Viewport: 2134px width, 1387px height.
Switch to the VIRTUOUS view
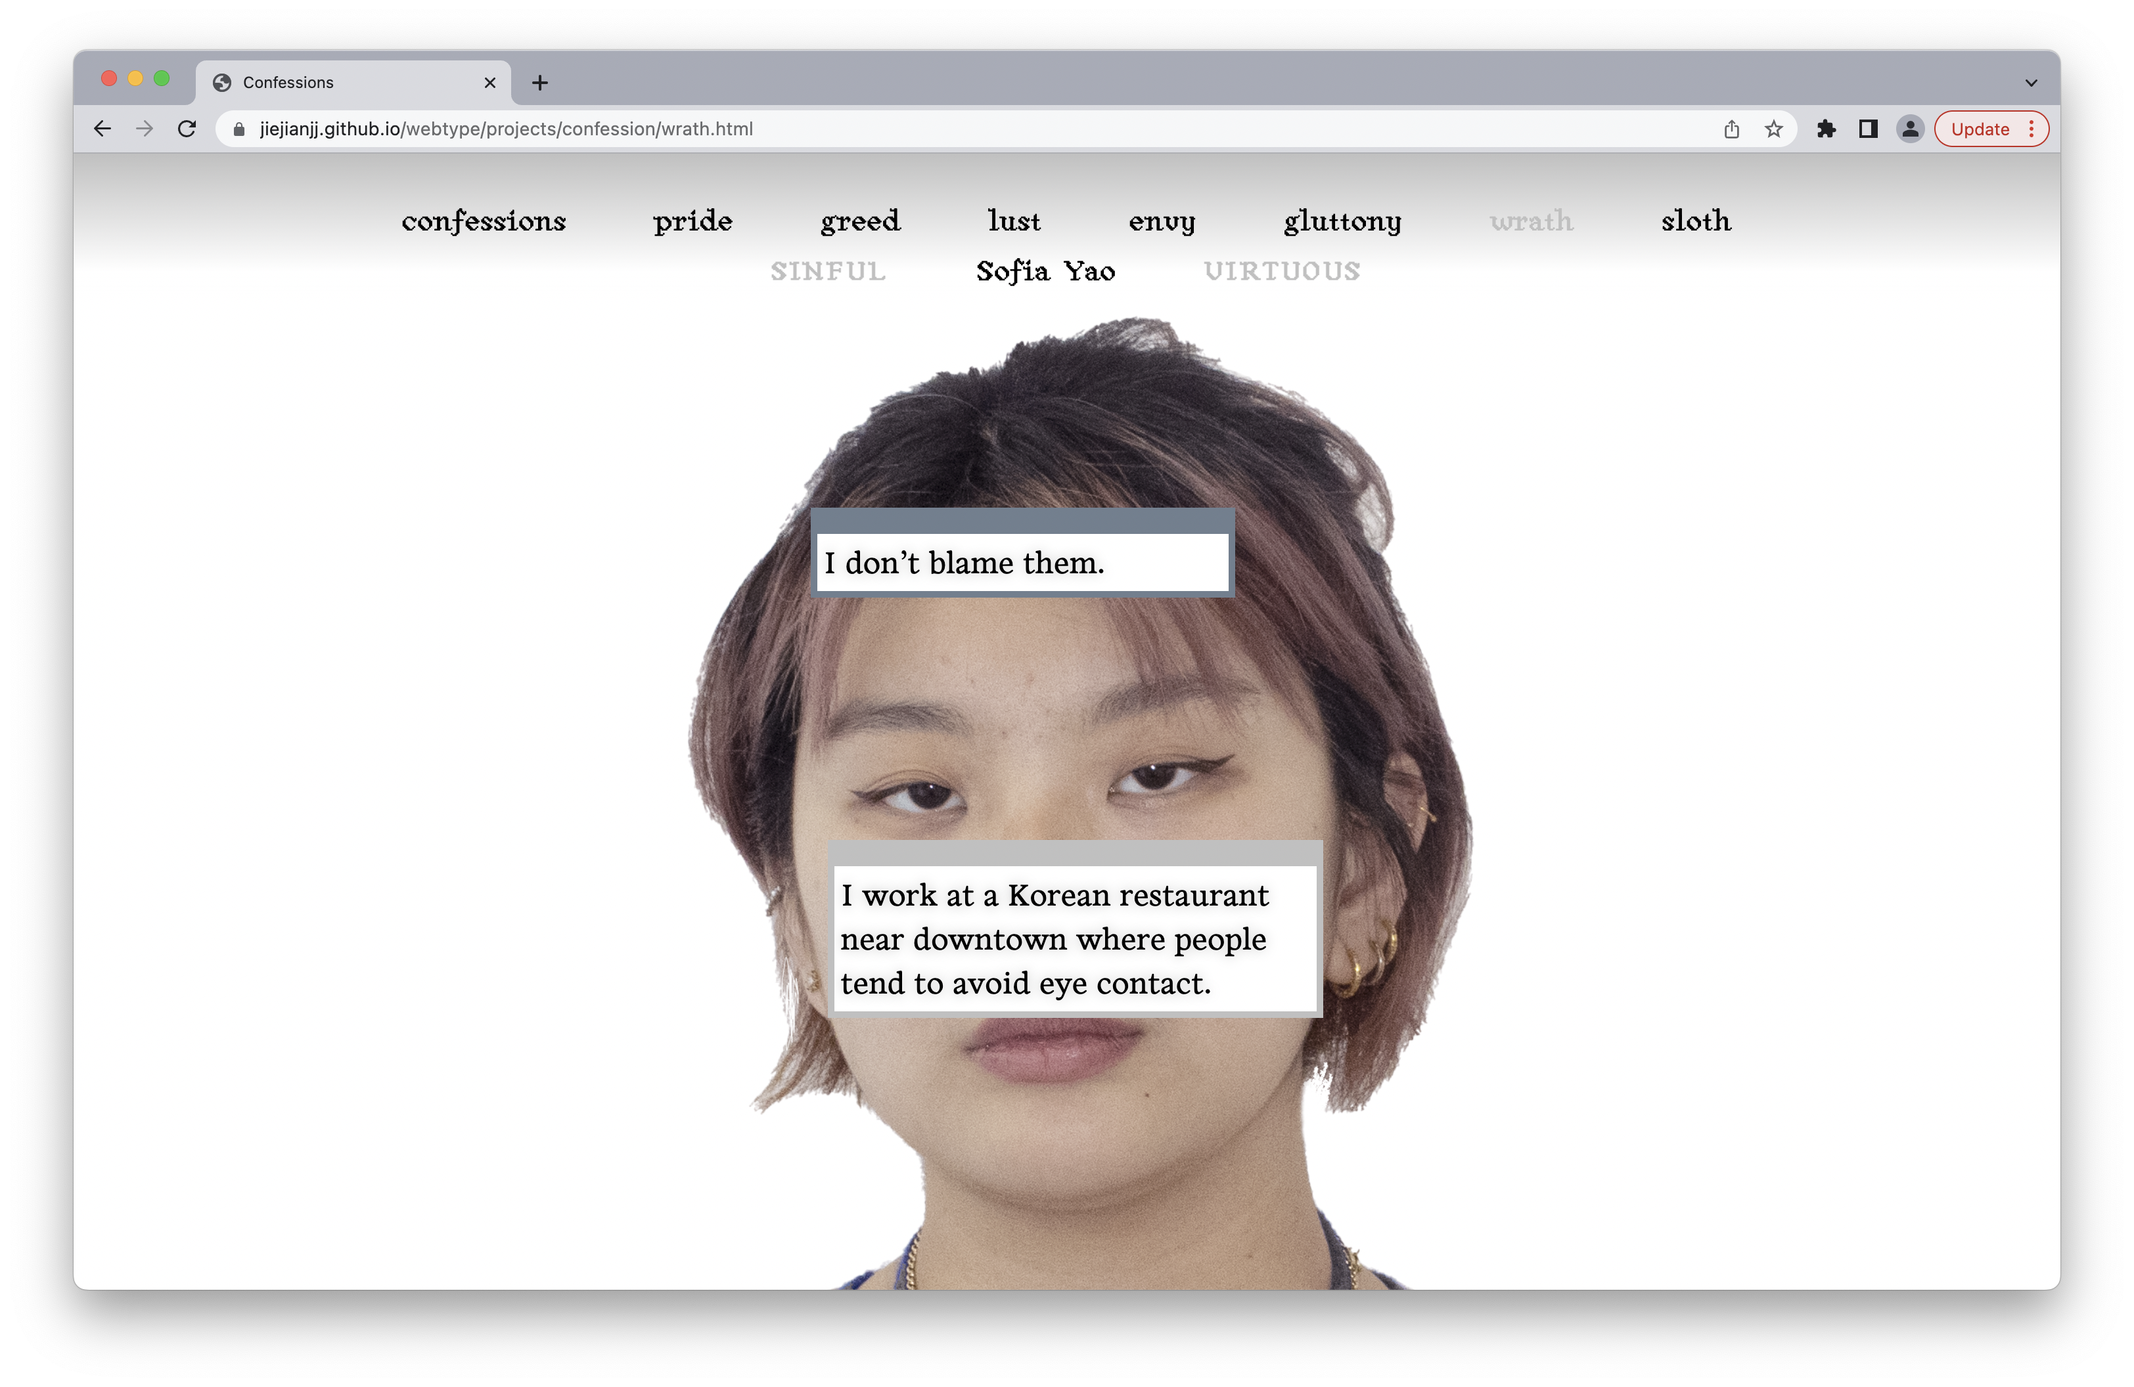1283,271
